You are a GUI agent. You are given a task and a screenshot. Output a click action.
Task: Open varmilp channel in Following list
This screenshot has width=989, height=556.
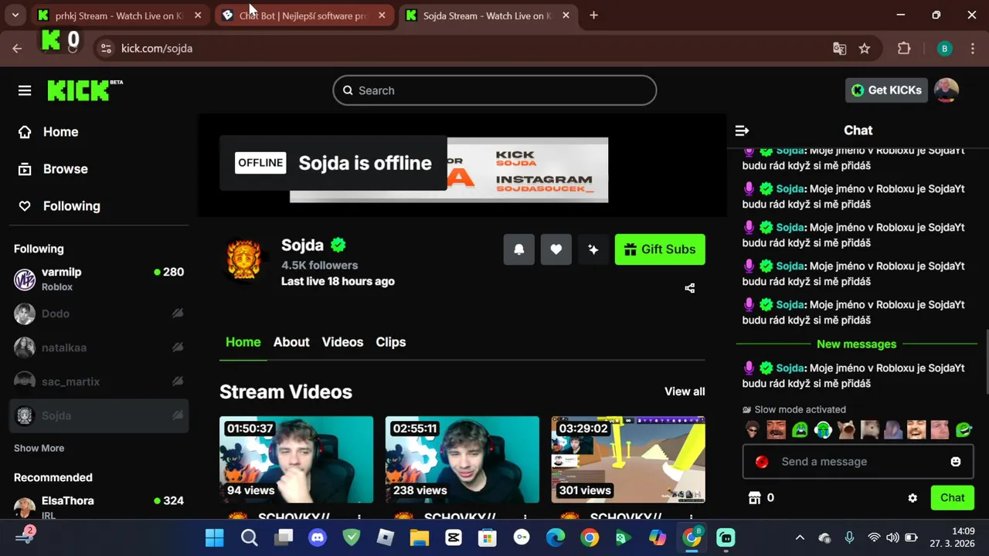click(x=99, y=280)
